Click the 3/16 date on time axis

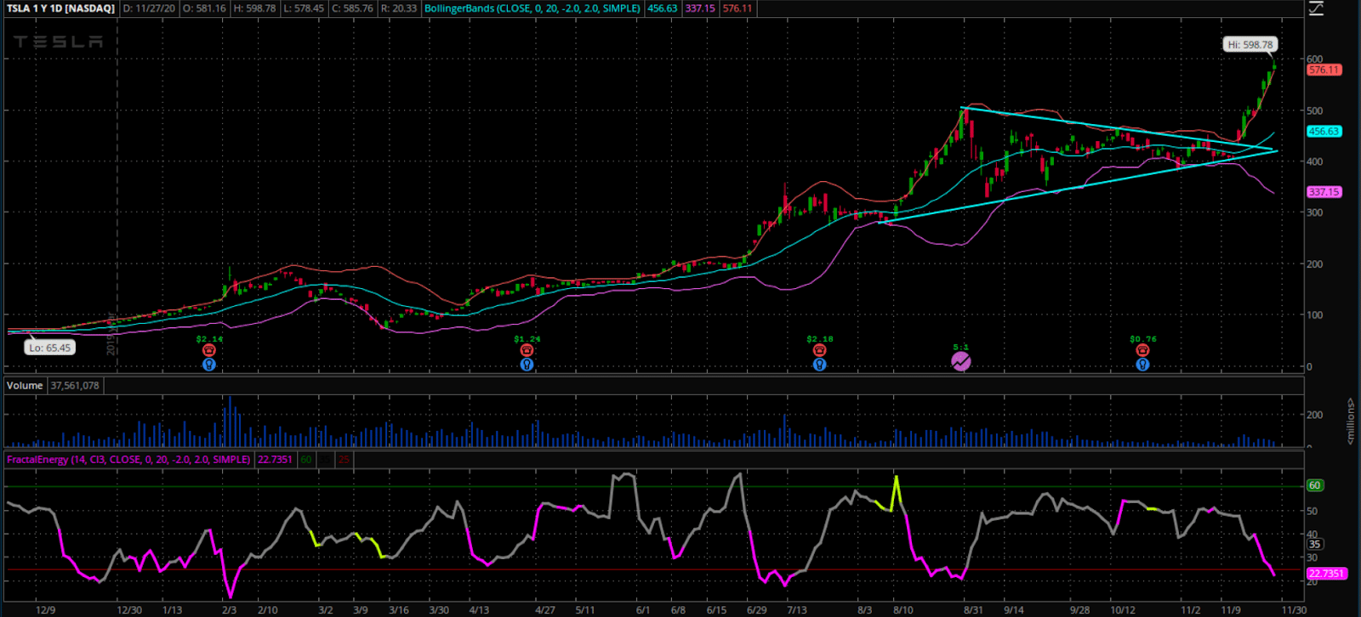398,610
